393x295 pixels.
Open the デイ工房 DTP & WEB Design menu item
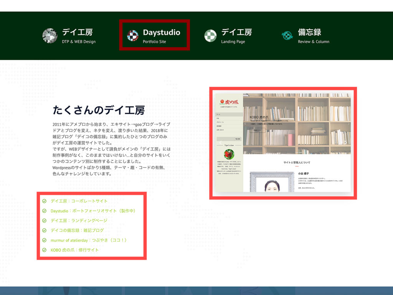(x=69, y=36)
